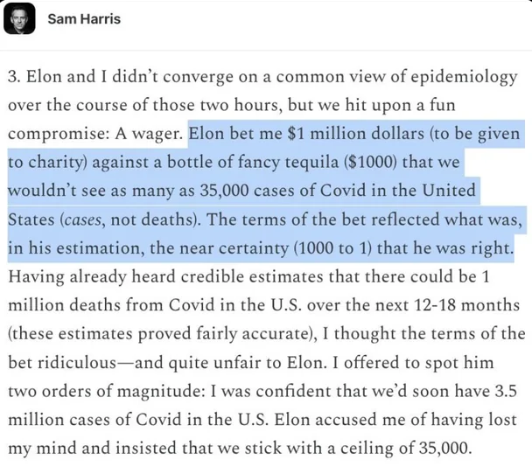The image size is (532, 467).
Task: Click Sam Harris's profile avatar photo
Action: [23, 20]
